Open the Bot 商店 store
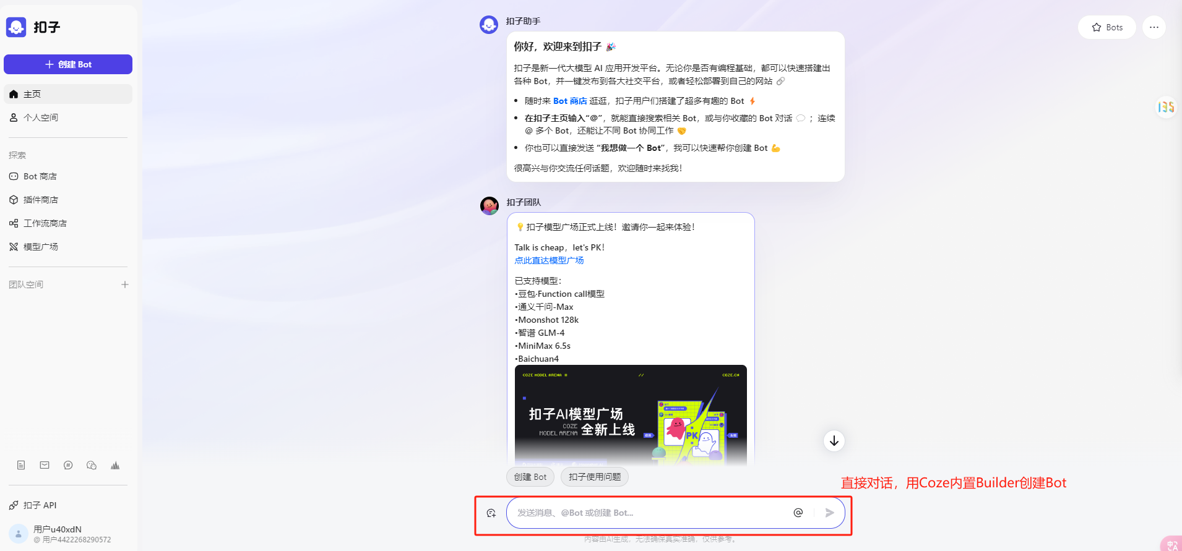Viewport: 1182px width, 551px height. (68, 176)
